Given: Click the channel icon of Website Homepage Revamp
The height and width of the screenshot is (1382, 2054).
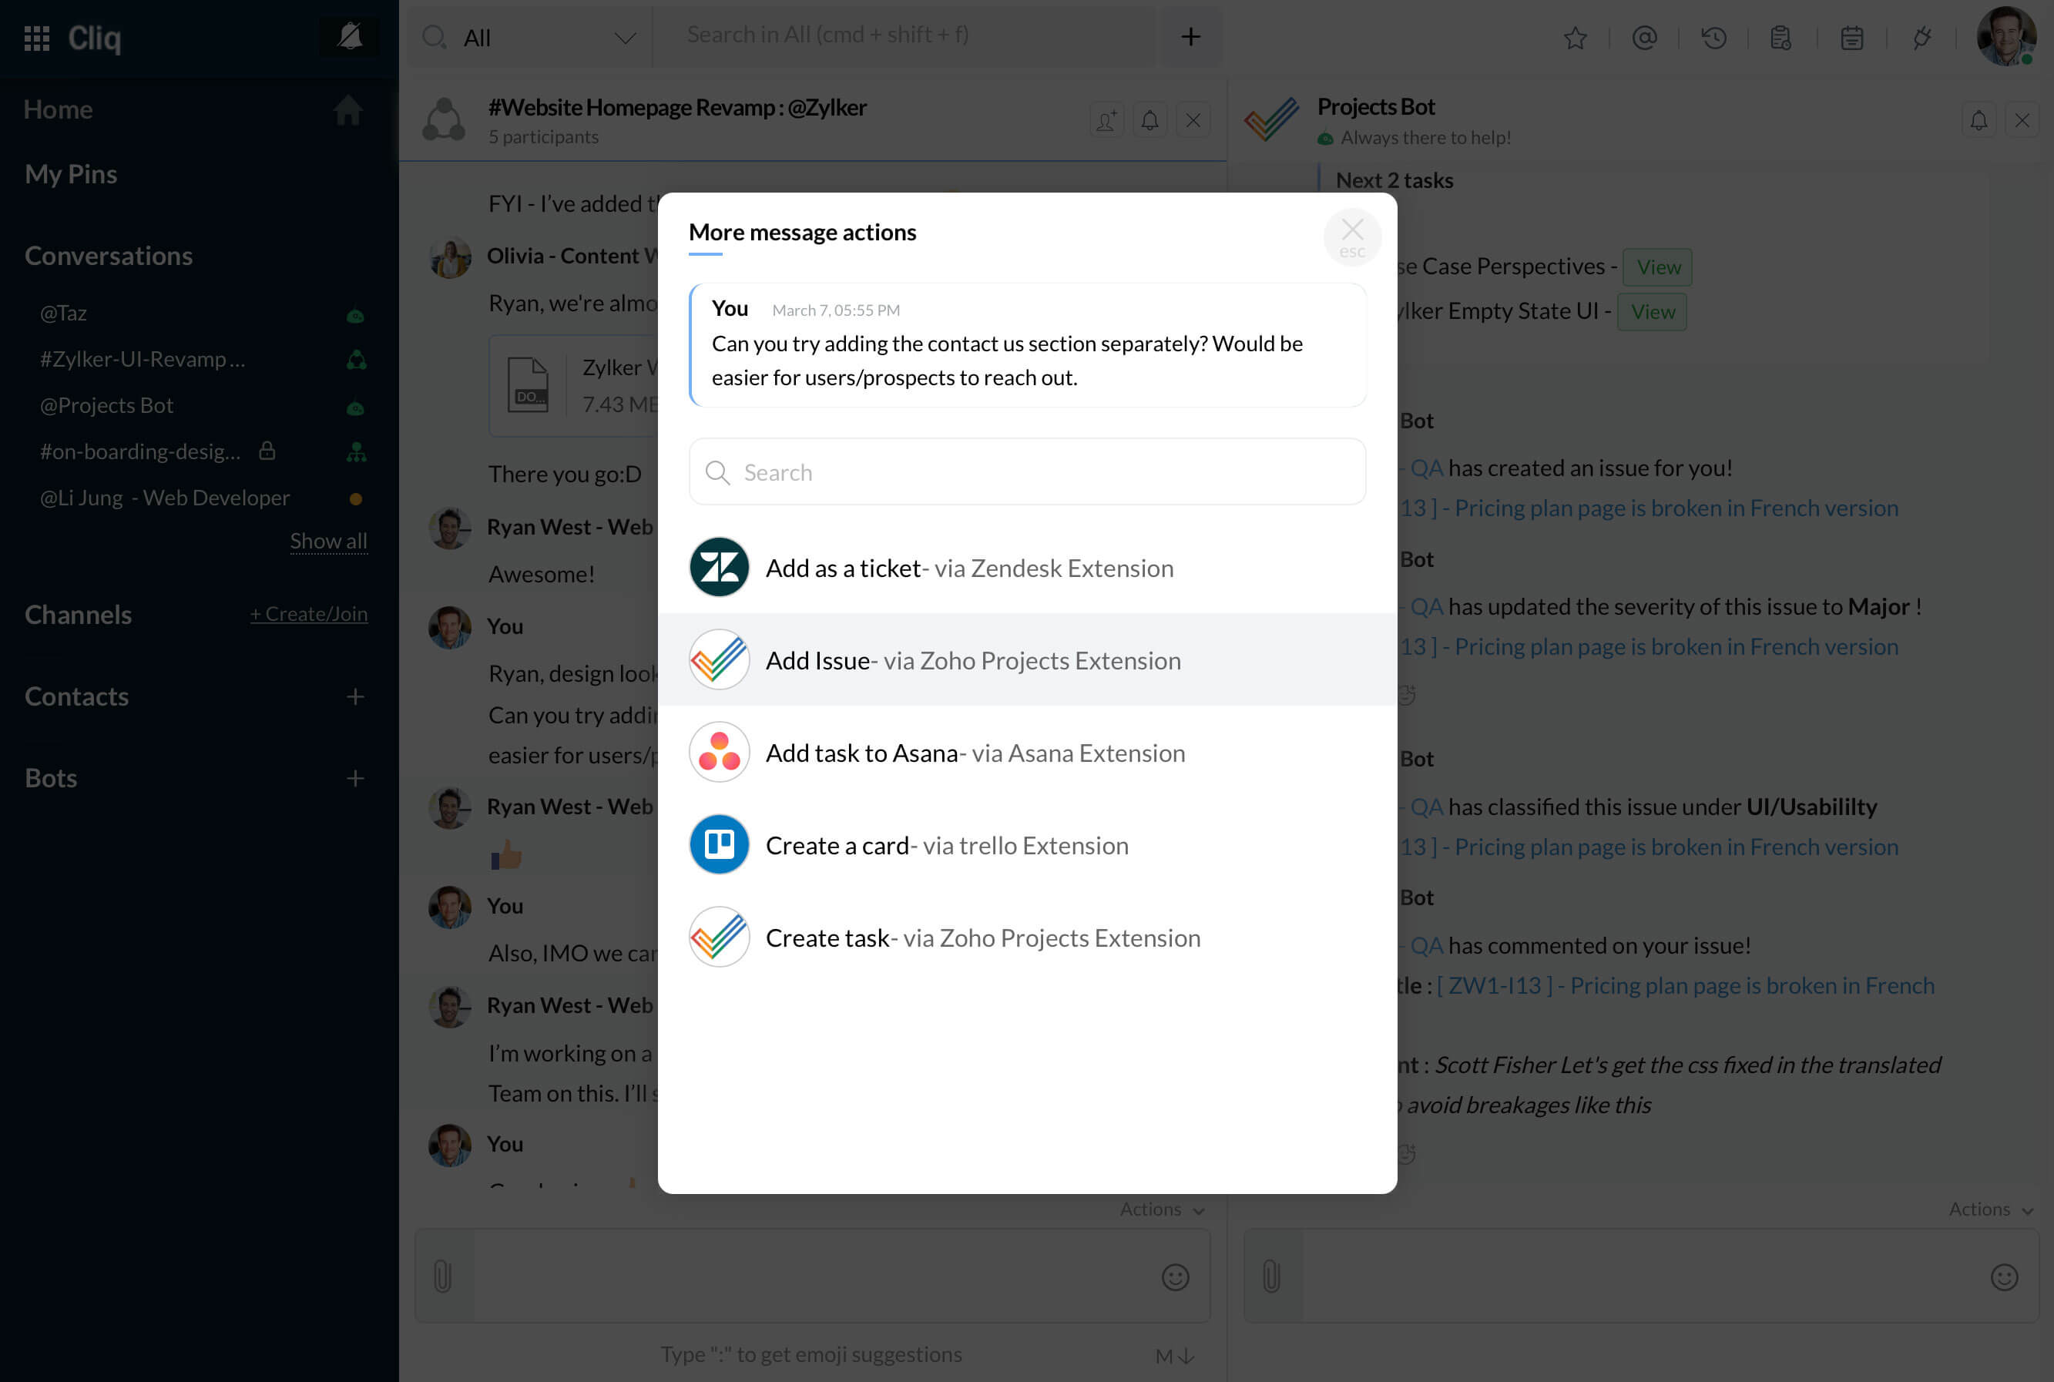Looking at the screenshot, I should (444, 120).
